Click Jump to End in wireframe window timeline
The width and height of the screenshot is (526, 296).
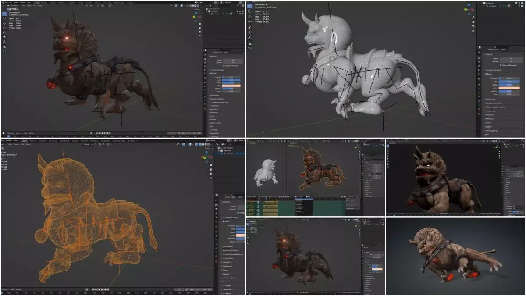108,289
